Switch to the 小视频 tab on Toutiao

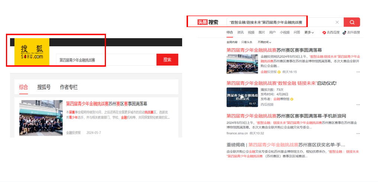pos(285,33)
